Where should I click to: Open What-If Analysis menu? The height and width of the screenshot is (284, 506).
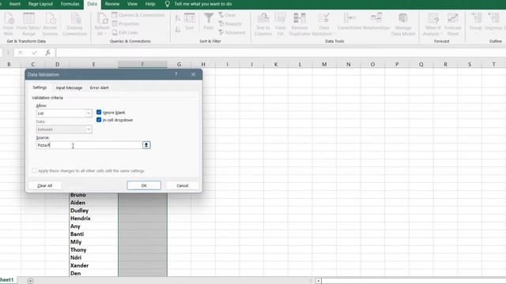coord(432,24)
